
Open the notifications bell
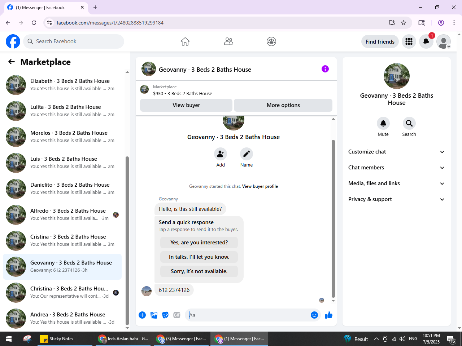click(426, 41)
